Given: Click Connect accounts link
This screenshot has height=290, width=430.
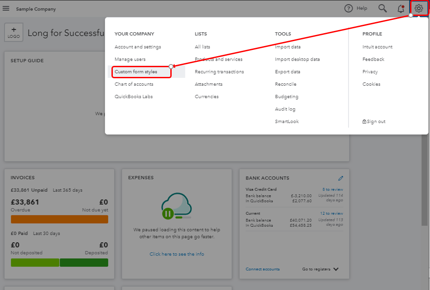Looking at the screenshot, I should click(x=262, y=269).
